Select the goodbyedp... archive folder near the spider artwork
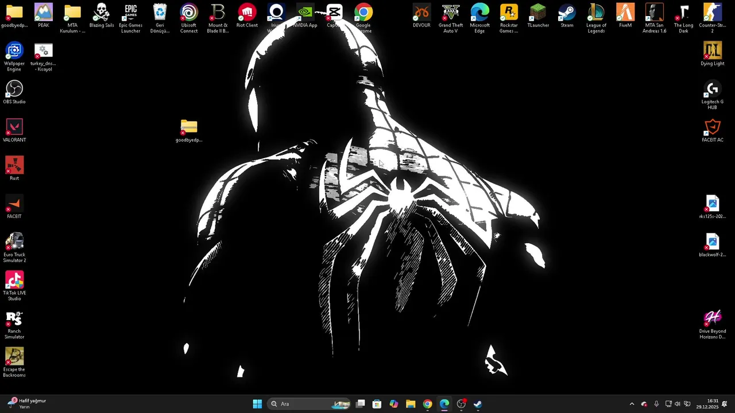 [189, 130]
